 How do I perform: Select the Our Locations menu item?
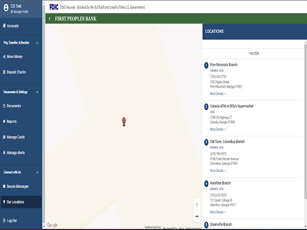coord(21,202)
